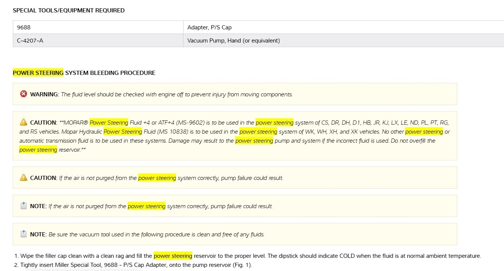Click "NOTE:" label in the vacuum tool note

point(38,234)
